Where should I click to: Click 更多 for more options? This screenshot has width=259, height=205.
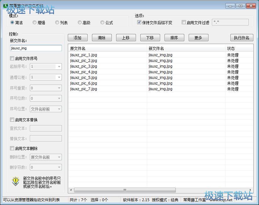click(198, 37)
